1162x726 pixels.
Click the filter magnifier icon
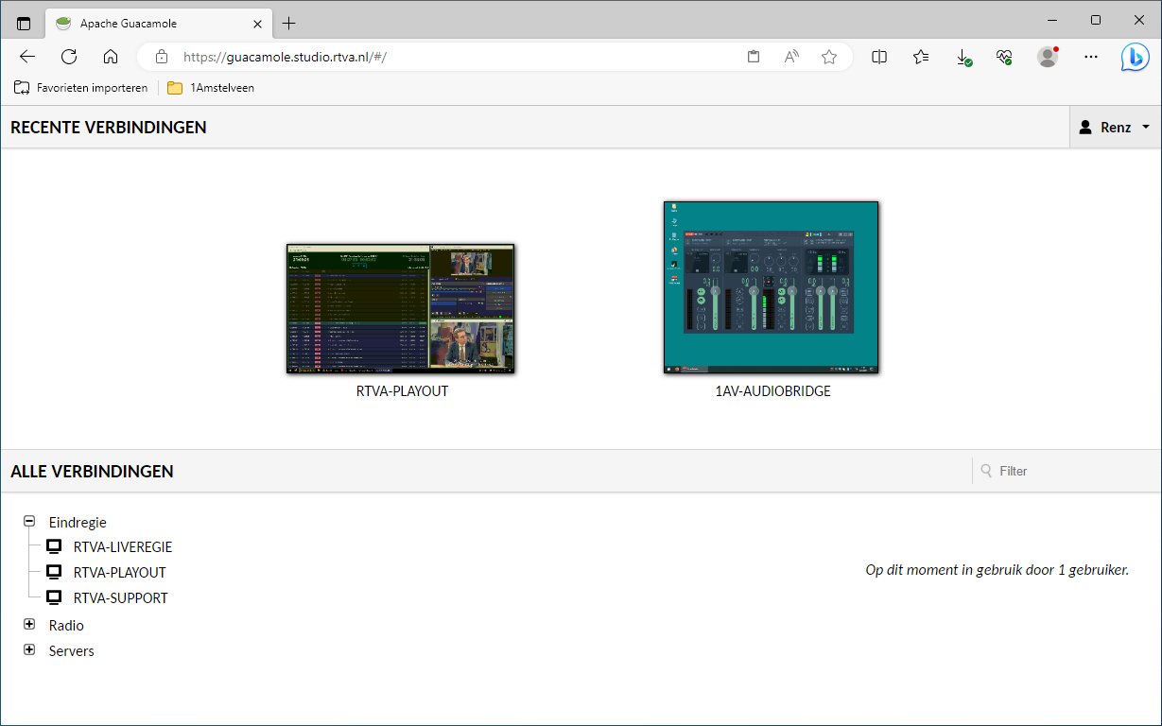[x=987, y=471]
